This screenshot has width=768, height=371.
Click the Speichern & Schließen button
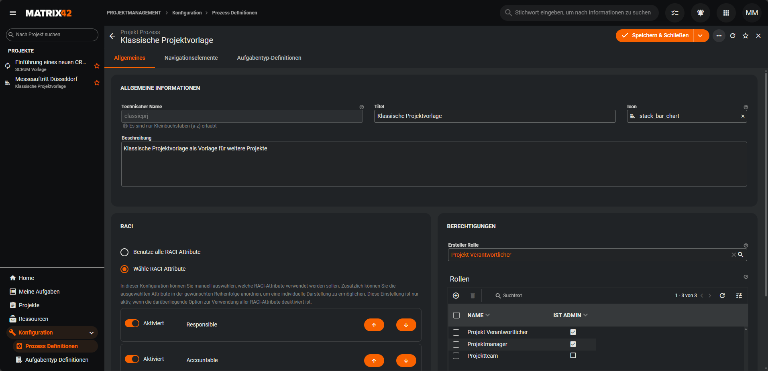pos(655,36)
